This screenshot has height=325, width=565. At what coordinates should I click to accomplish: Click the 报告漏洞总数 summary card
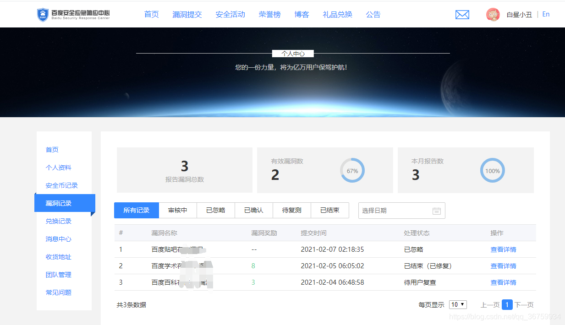point(185,170)
